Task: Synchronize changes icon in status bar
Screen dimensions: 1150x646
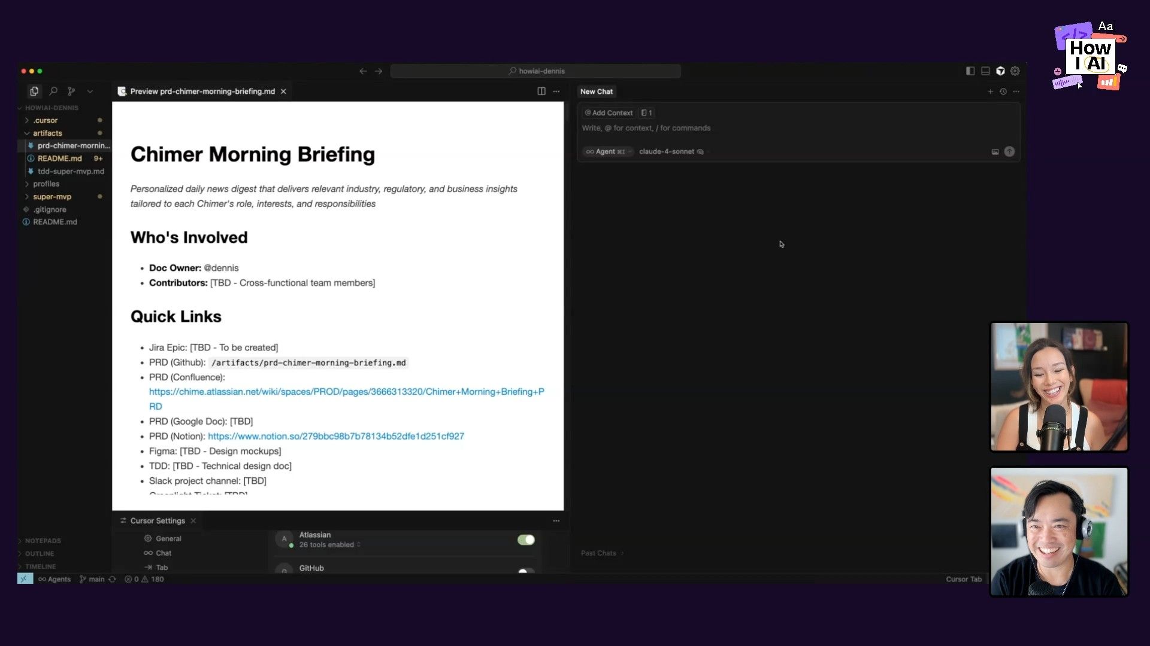Action: pyautogui.click(x=113, y=579)
